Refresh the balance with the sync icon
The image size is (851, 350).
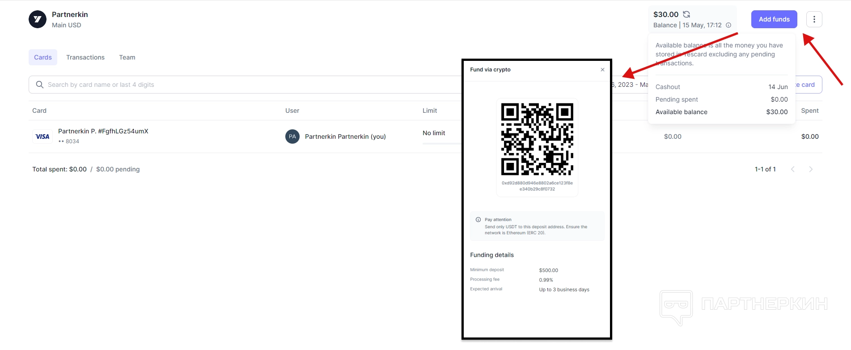pos(686,14)
